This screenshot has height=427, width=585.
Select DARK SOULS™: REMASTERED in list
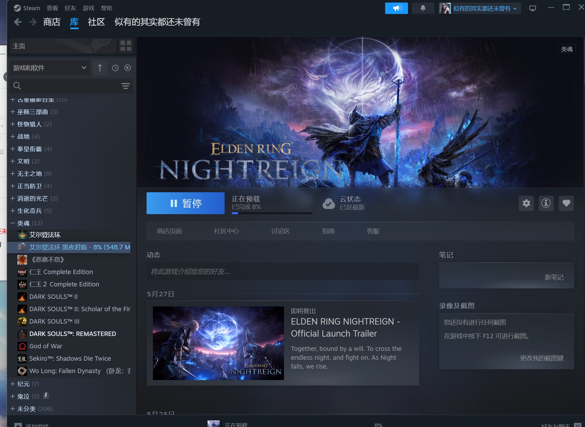73,334
